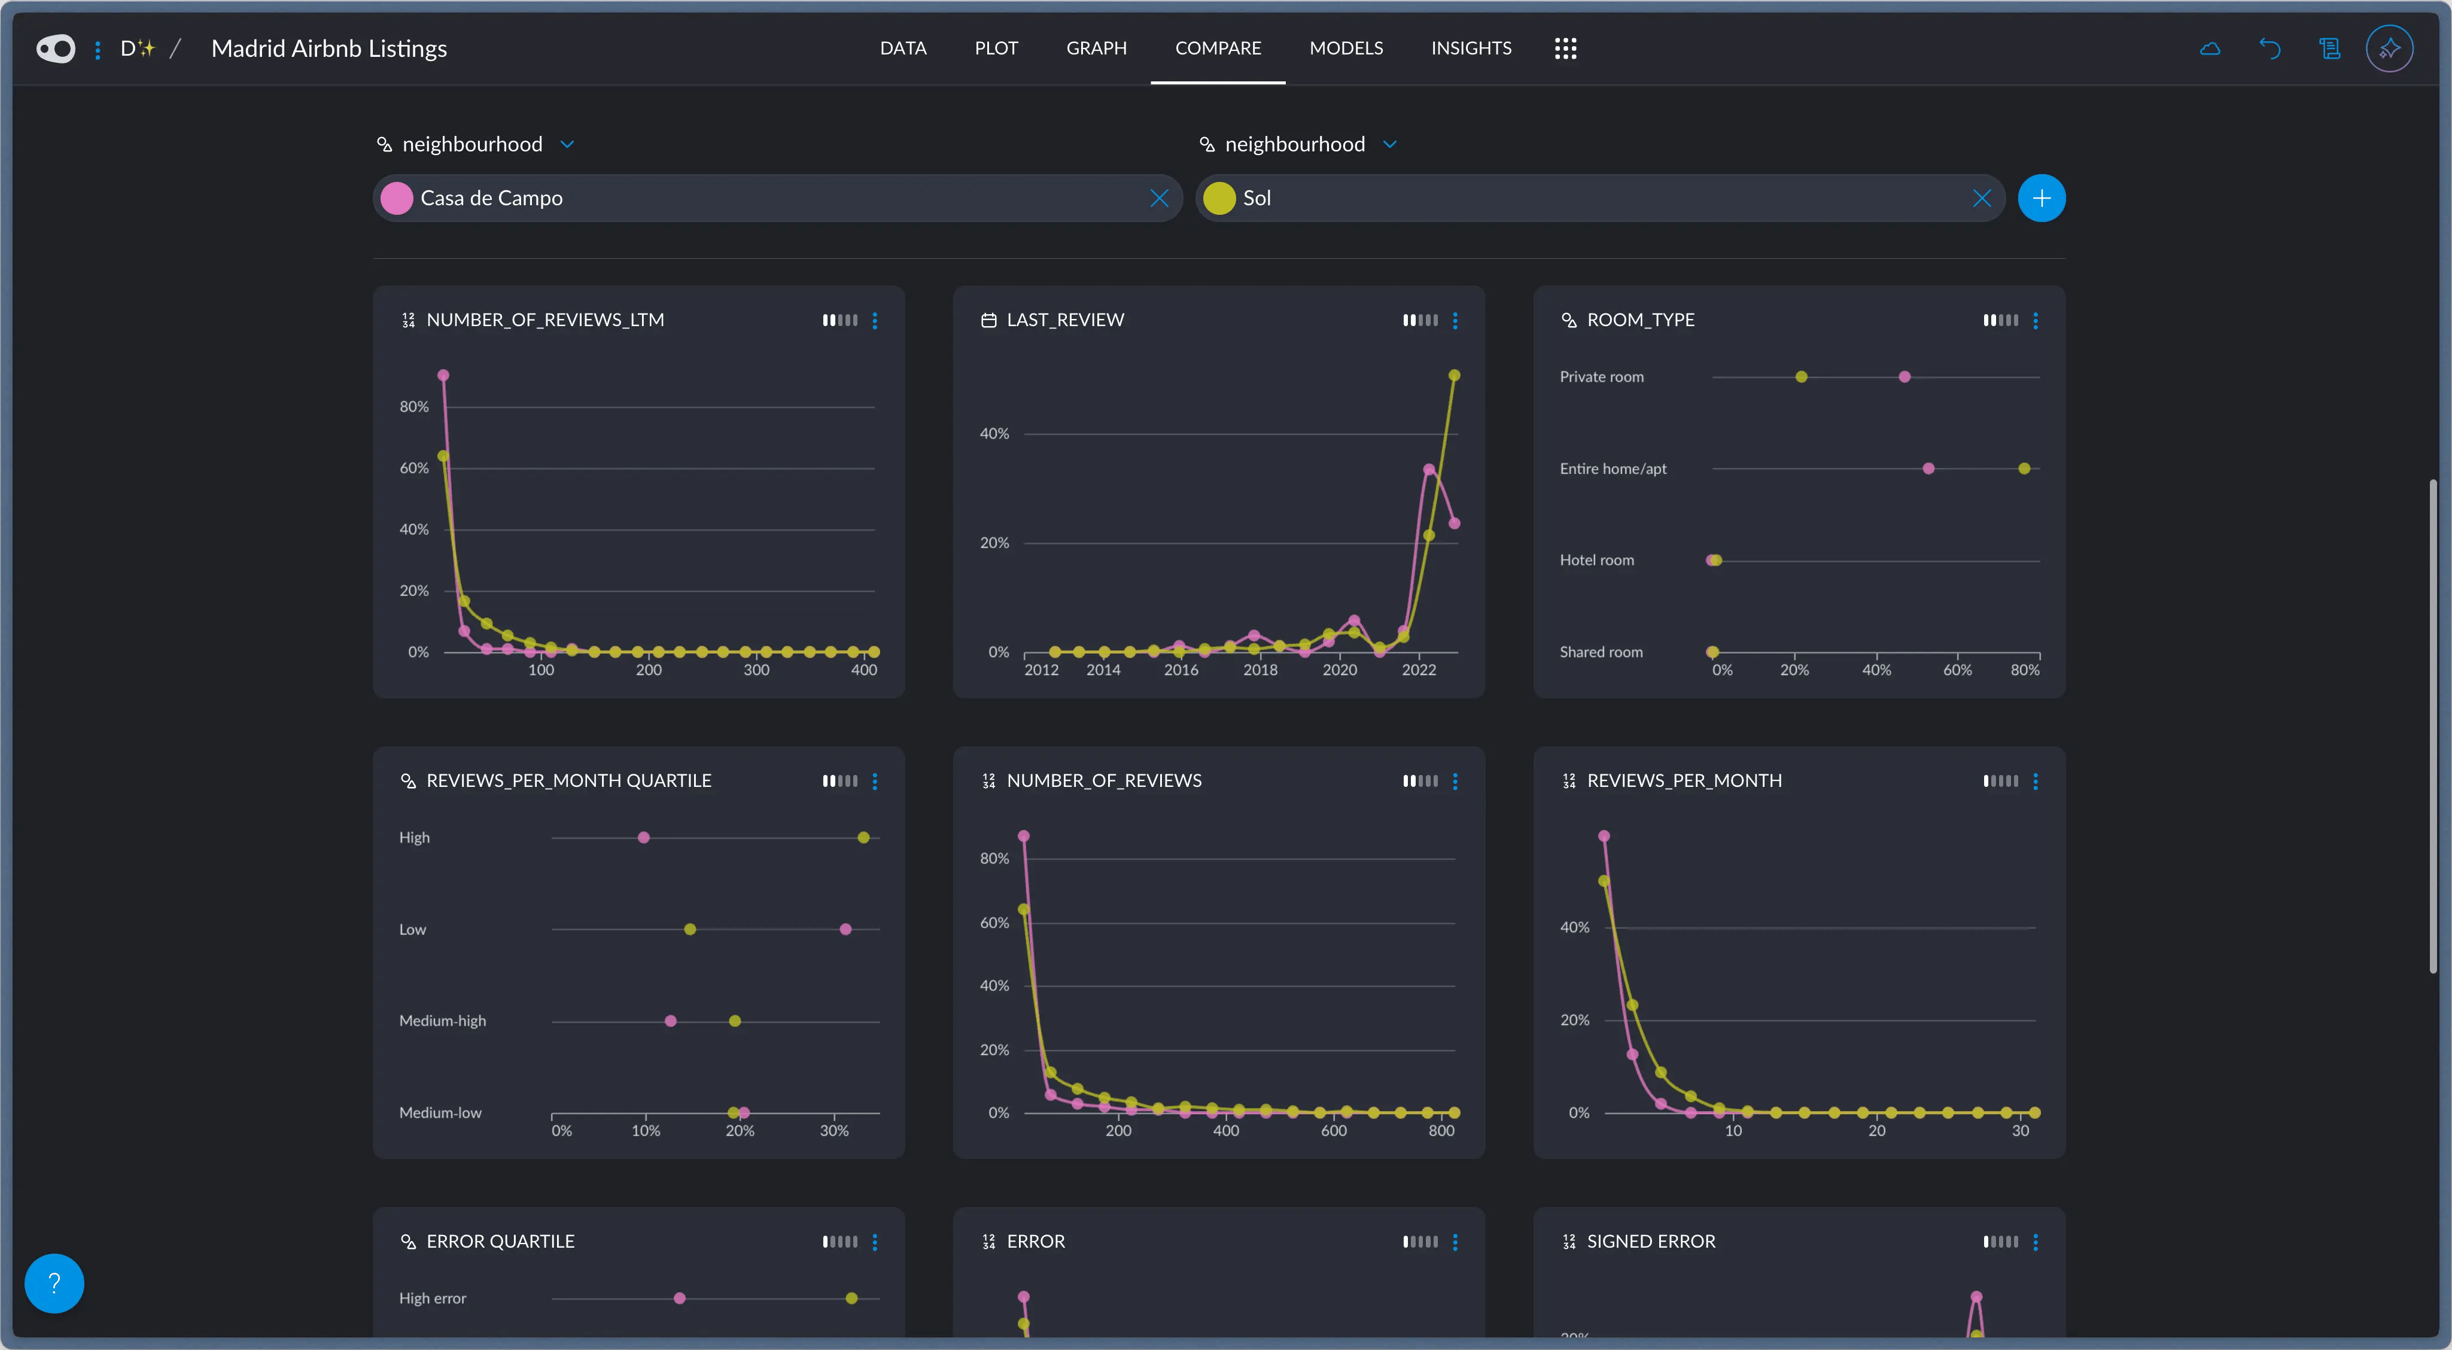Open the apps grid icon
Screen dimensions: 2452x1350
pos(1566,48)
